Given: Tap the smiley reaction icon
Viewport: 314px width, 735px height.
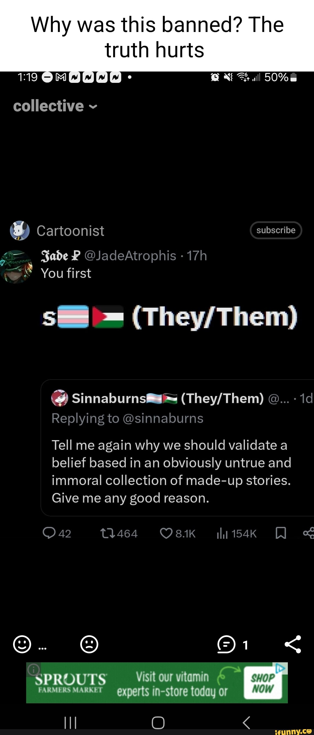Looking at the screenshot, I should (x=22, y=645).
